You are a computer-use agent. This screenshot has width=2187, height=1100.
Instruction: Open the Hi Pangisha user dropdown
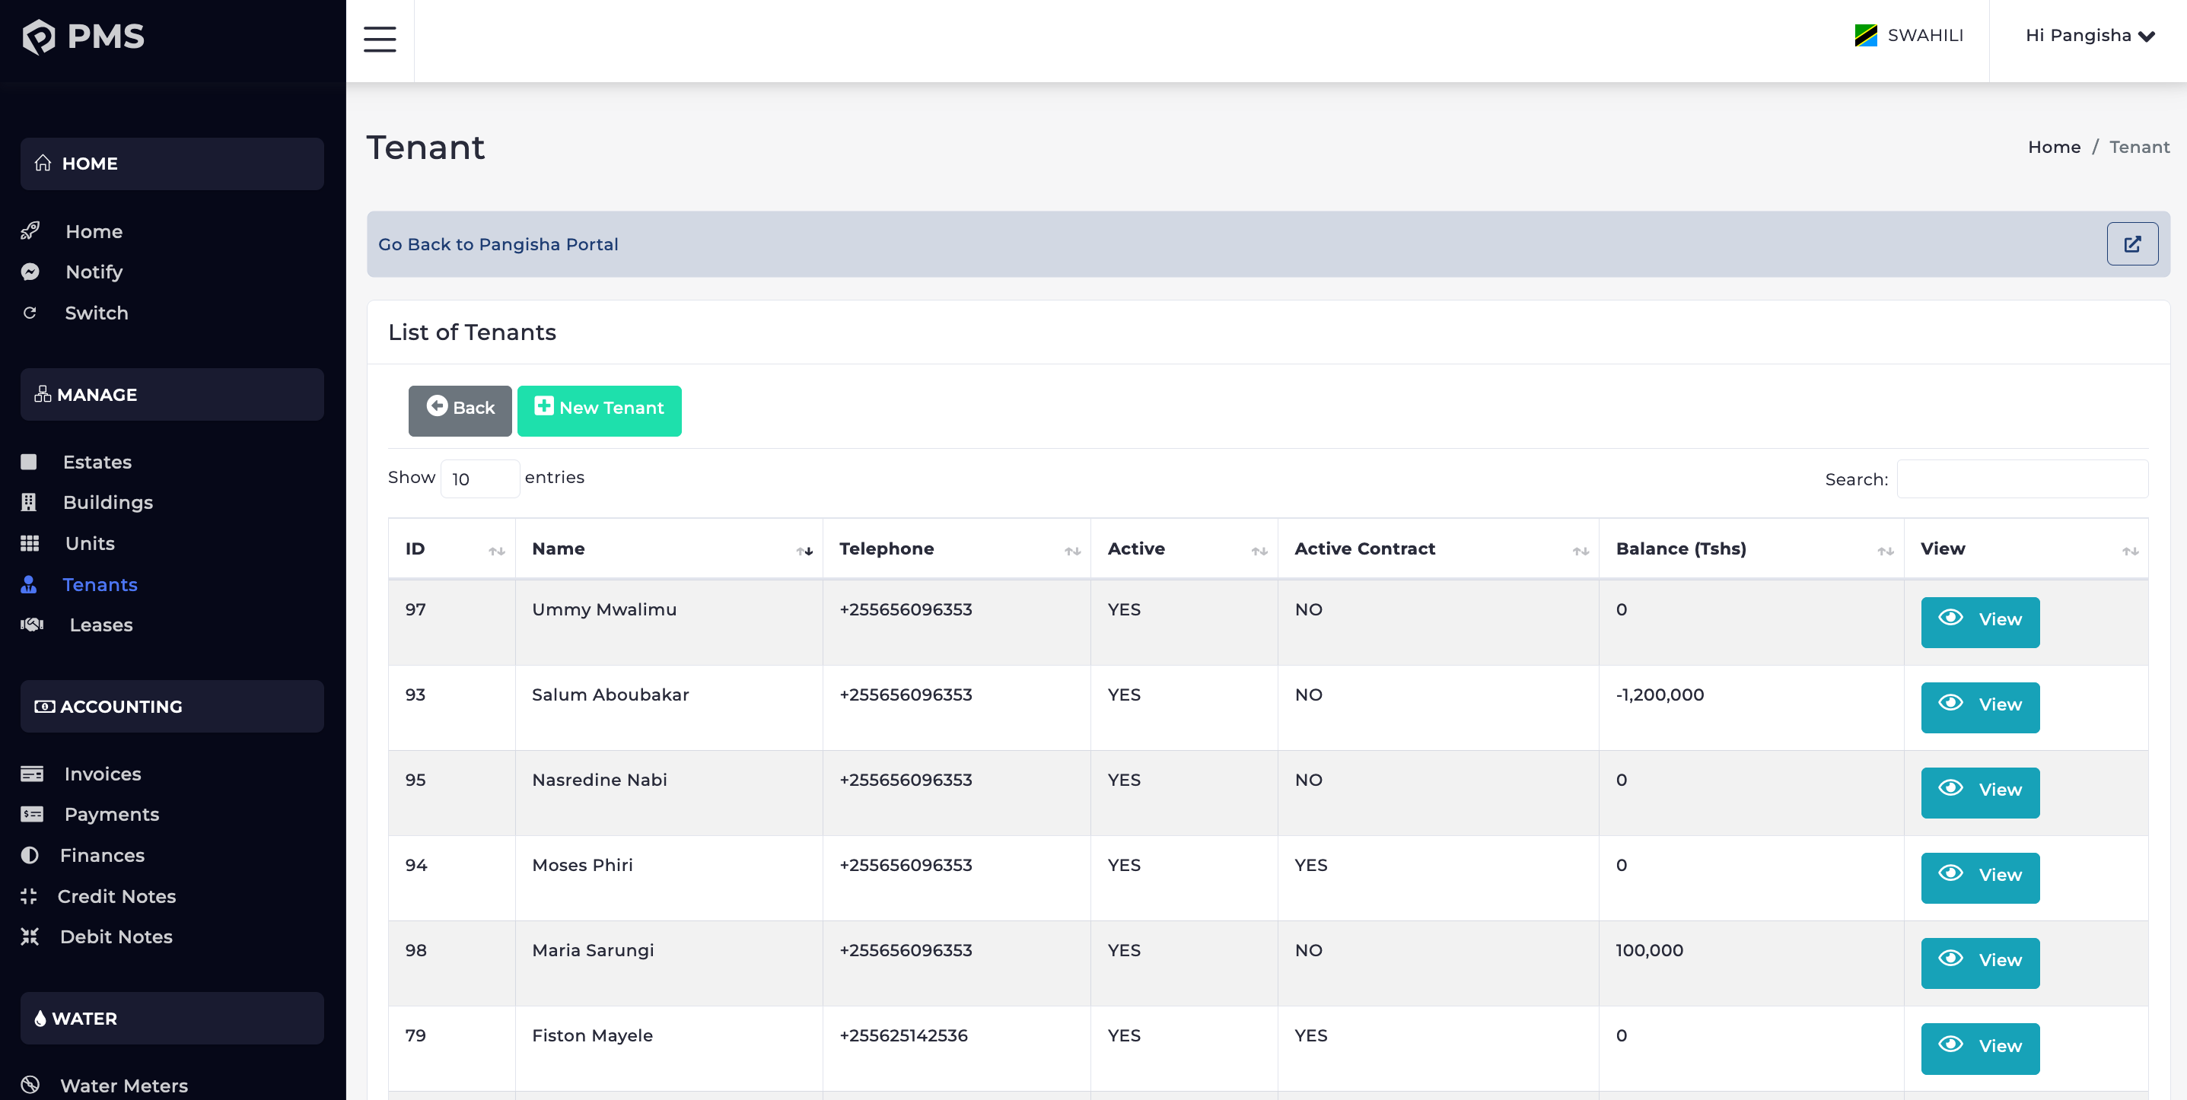point(2090,36)
